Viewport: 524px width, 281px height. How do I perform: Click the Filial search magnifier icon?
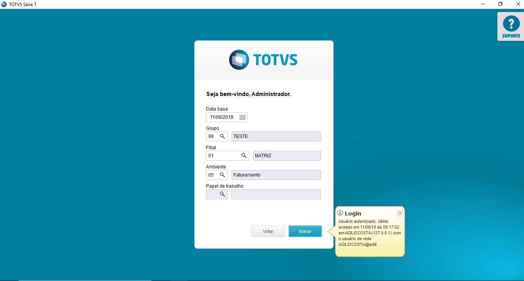pos(244,156)
